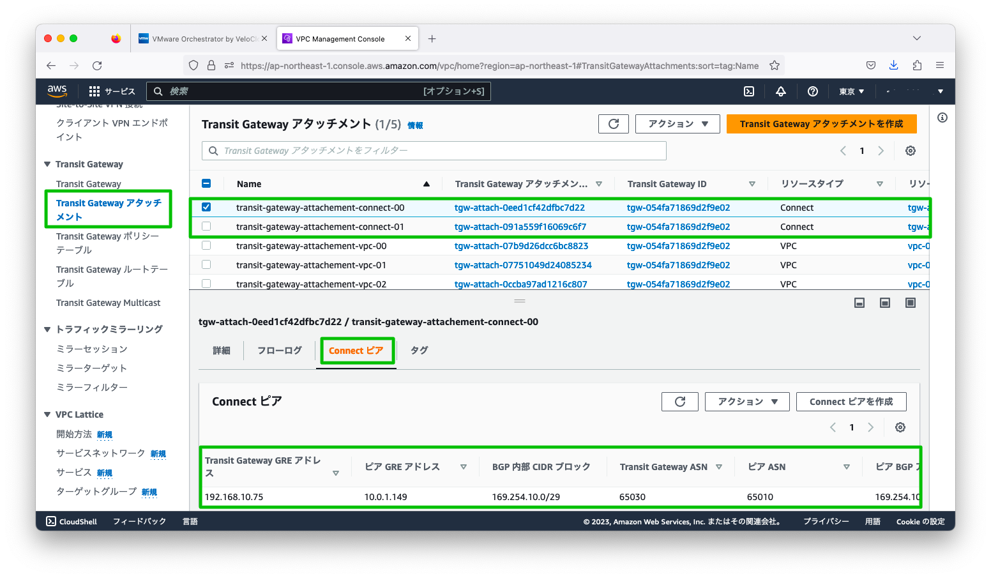
Task: Go back in browser history
Action: point(51,65)
